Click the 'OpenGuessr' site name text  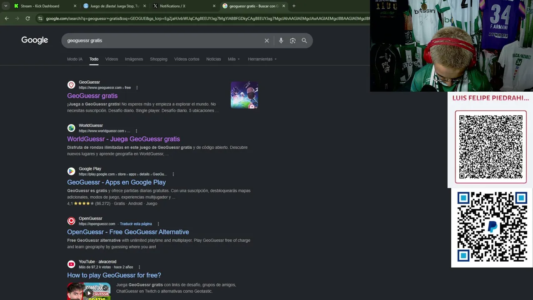(90, 218)
